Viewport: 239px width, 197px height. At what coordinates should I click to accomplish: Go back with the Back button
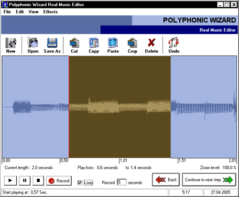(x=166, y=180)
